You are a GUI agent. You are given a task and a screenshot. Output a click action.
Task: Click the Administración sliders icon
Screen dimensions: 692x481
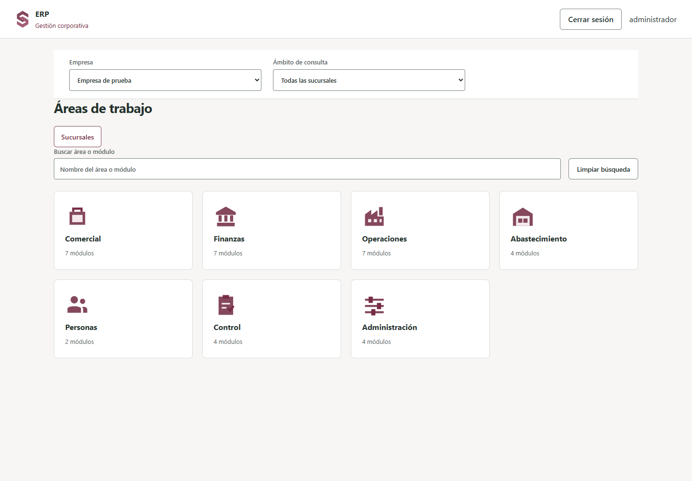point(374,306)
